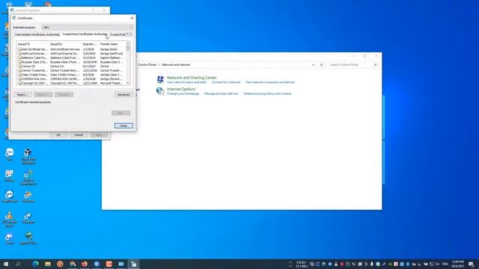Screen dimensions: 479x269
Task: Open the Windows Start menu
Action: coord(6,264)
